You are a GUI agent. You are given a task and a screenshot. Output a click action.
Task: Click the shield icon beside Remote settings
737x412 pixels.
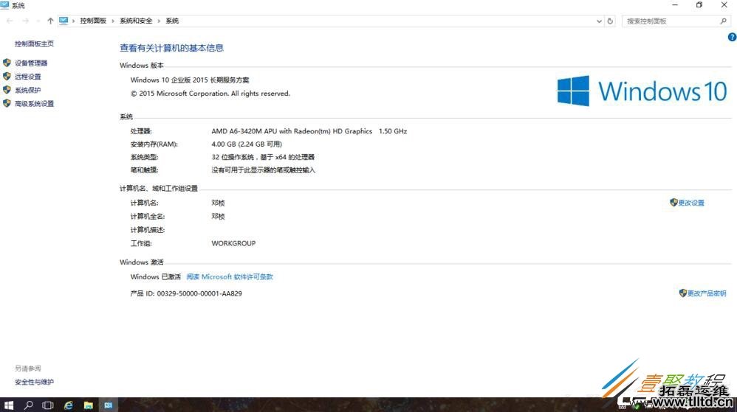click(7, 76)
